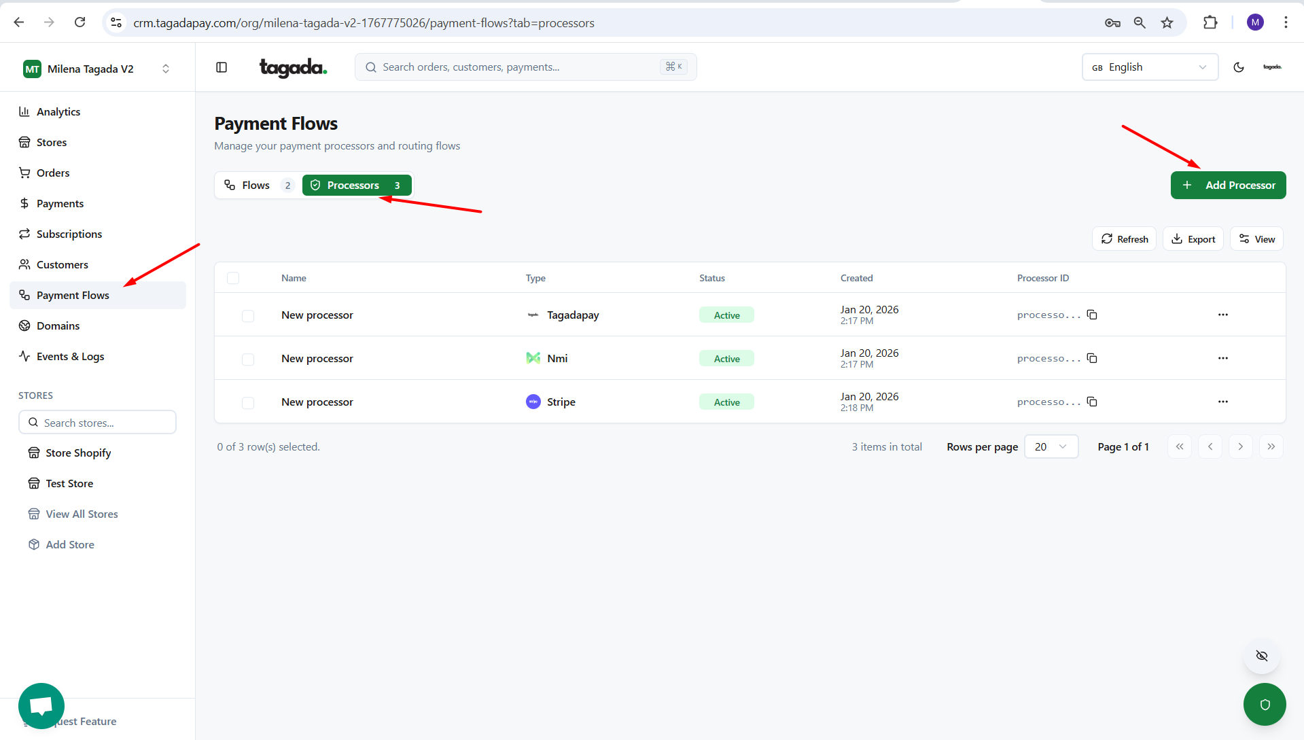1304x740 pixels.
Task: Copy the Stripe processor ID
Action: click(x=1092, y=402)
